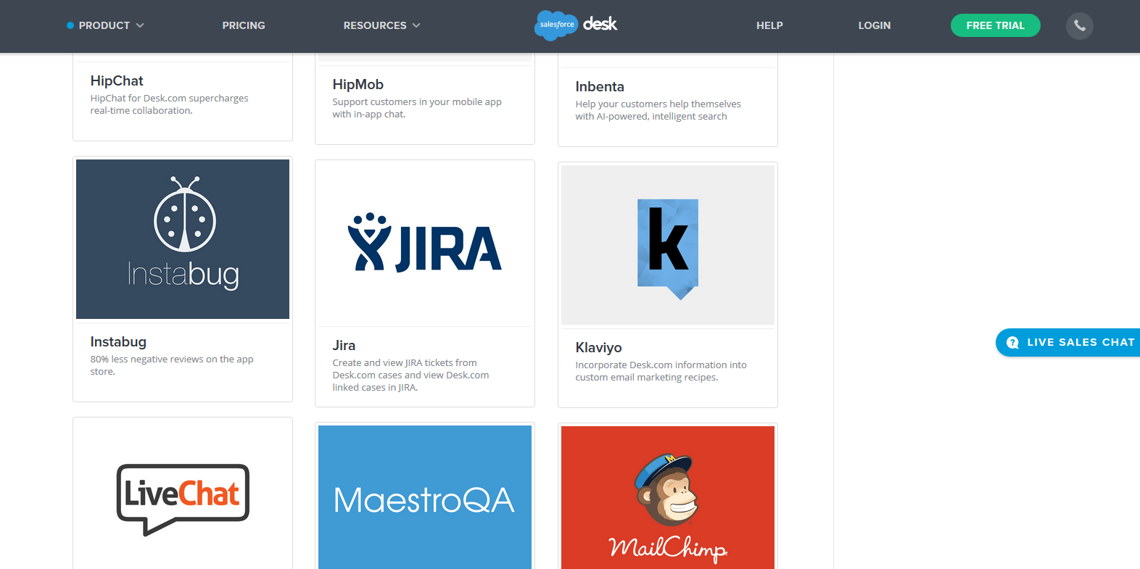The width and height of the screenshot is (1140, 569).
Task: Click the phone call icon
Action: point(1079,26)
